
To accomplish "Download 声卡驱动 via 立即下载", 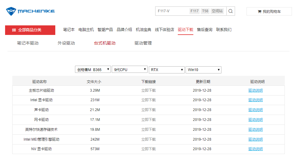I will tap(149, 110).
